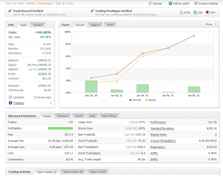Click the Jan 06 Growth data point
Image resolution: width=223 pixels, height=176 pixels.
click(194, 36)
